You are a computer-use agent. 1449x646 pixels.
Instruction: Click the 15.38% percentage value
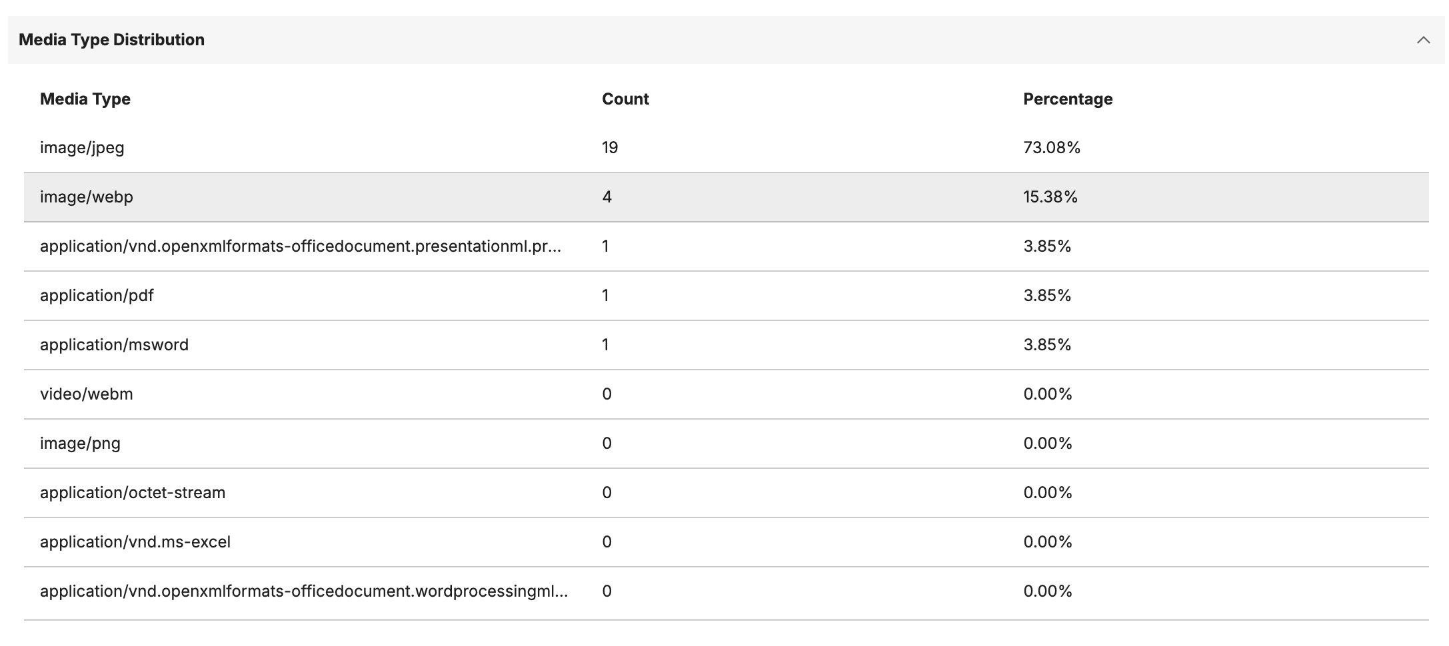pyautogui.click(x=1050, y=197)
